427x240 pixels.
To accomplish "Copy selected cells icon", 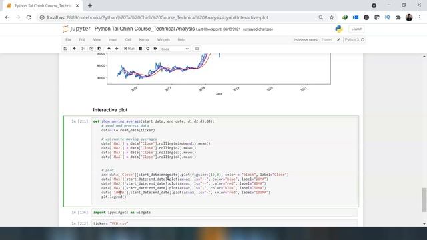I will click(91, 49).
